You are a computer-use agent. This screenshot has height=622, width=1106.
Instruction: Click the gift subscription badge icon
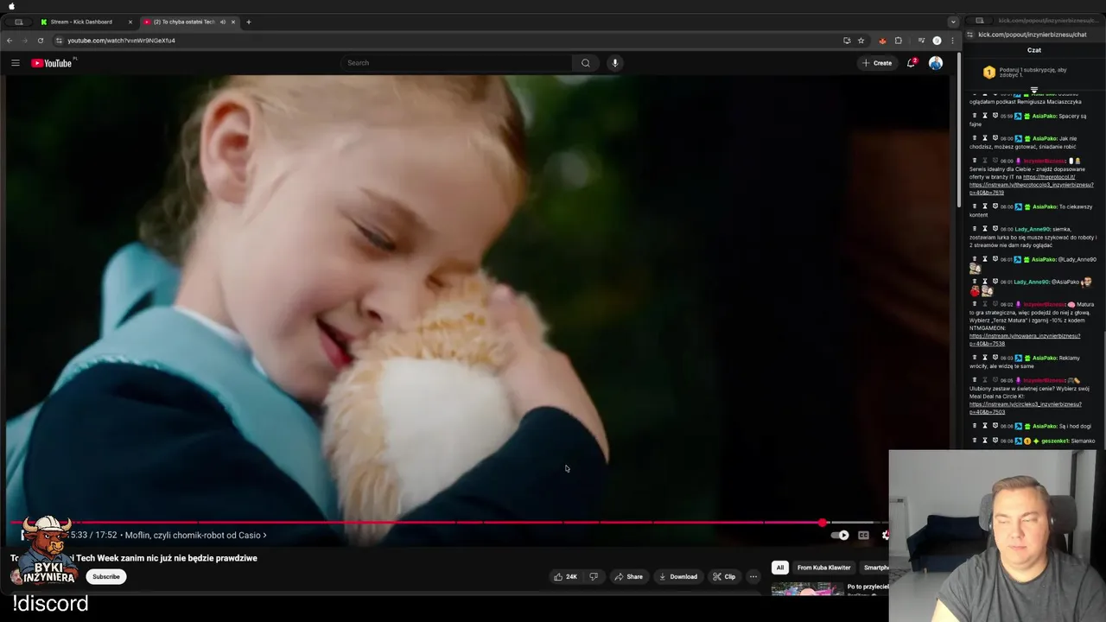(989, 73)
